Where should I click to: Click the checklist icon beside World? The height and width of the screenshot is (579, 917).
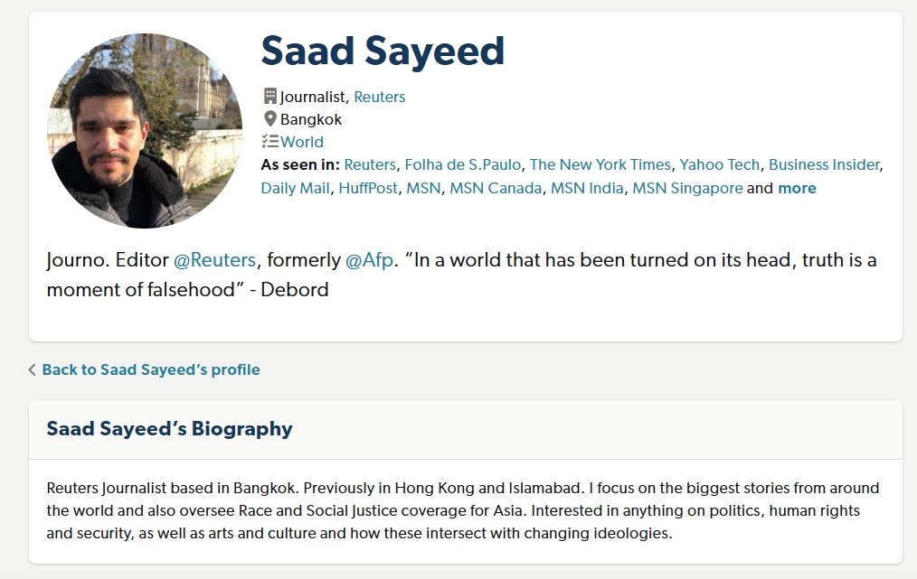pyautogui.click(x=269, y=141)
